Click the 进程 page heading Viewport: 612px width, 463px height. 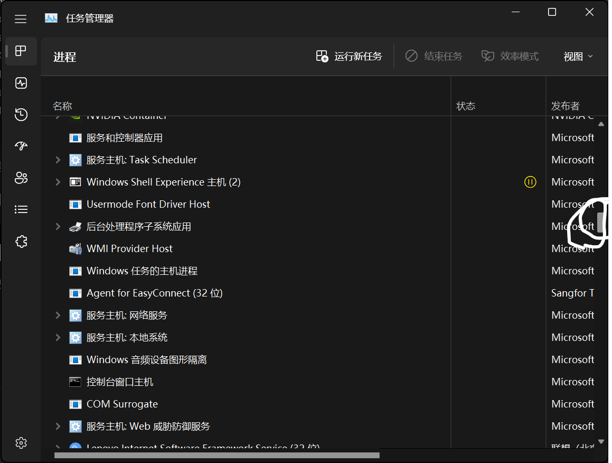coord(65,57)
